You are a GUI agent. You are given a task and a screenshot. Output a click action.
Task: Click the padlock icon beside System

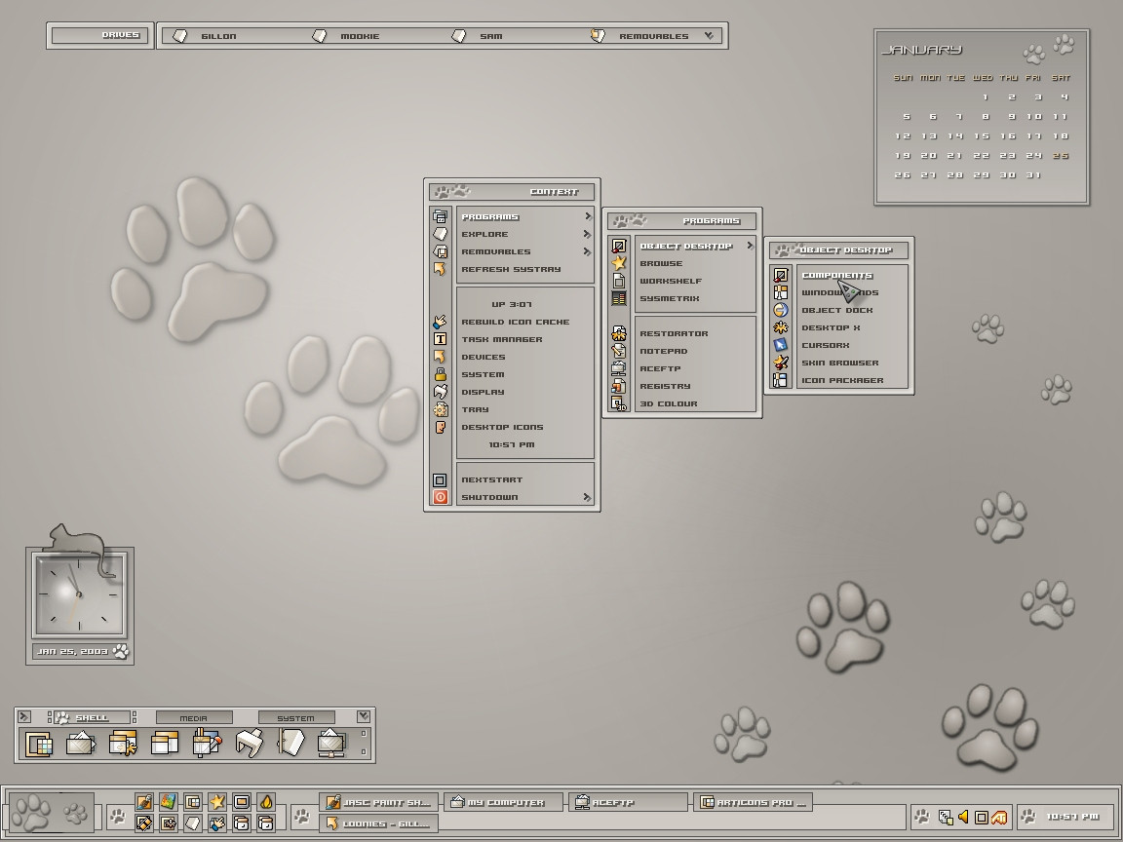pyautogui.click(x=440, y=374)
